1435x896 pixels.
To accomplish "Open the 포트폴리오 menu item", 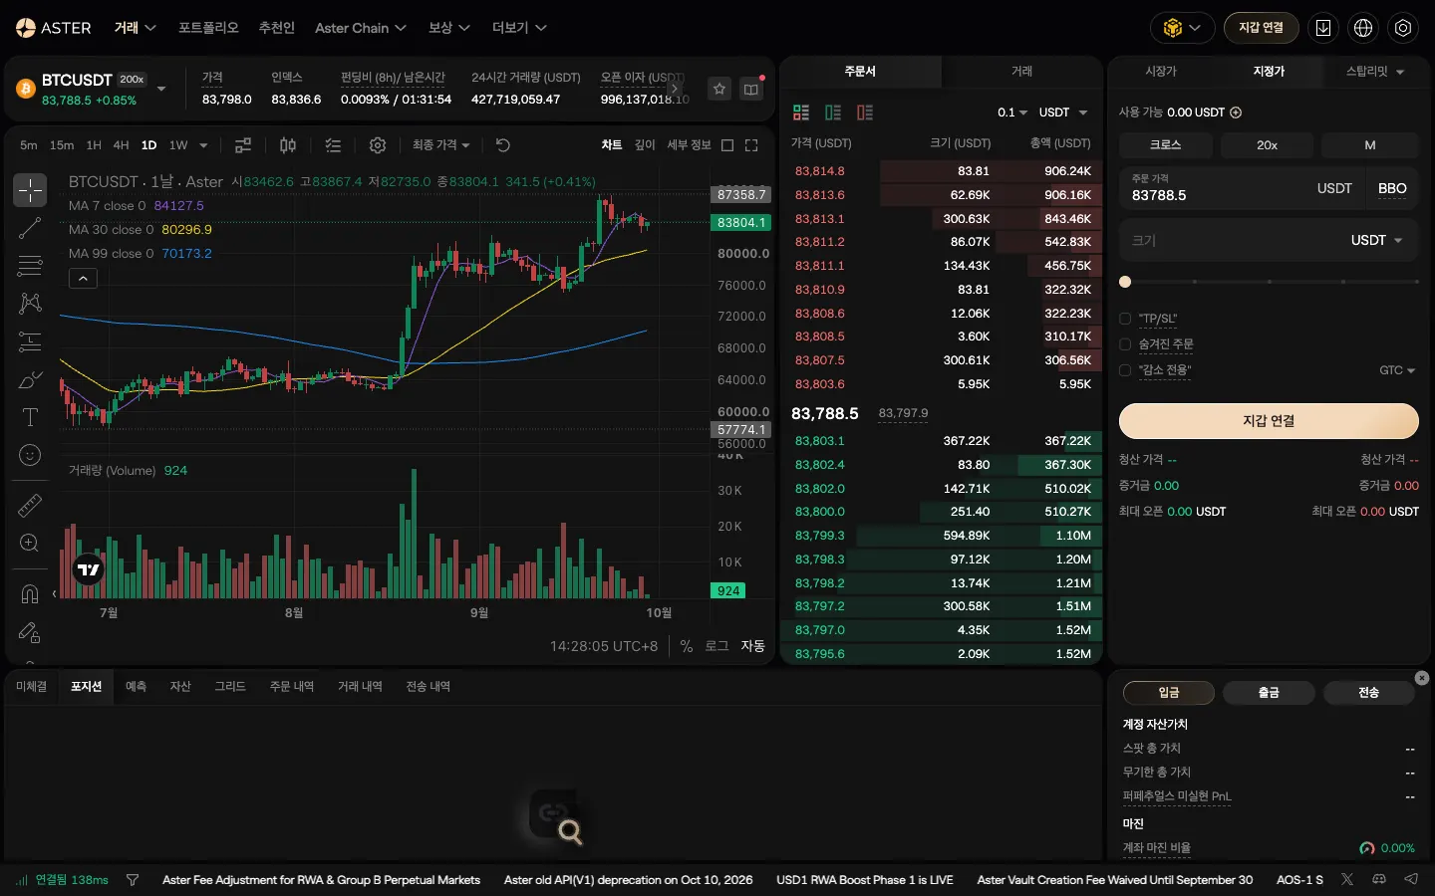I will [x=208, y=28].
